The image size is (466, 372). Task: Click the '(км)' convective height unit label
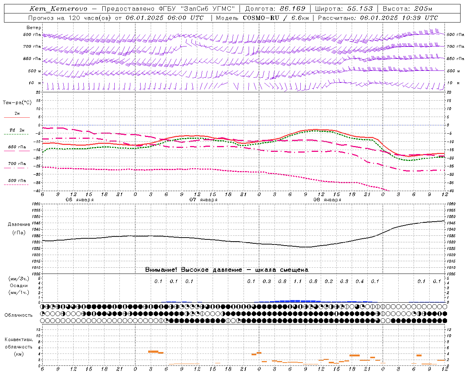click(x=19, y=354)
